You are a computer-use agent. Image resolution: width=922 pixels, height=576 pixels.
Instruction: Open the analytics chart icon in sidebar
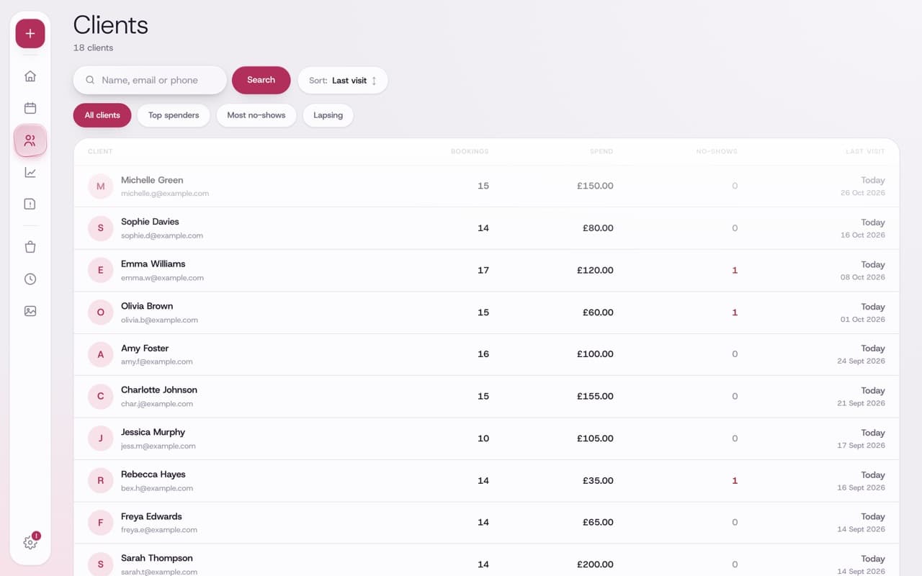[30, 172]
